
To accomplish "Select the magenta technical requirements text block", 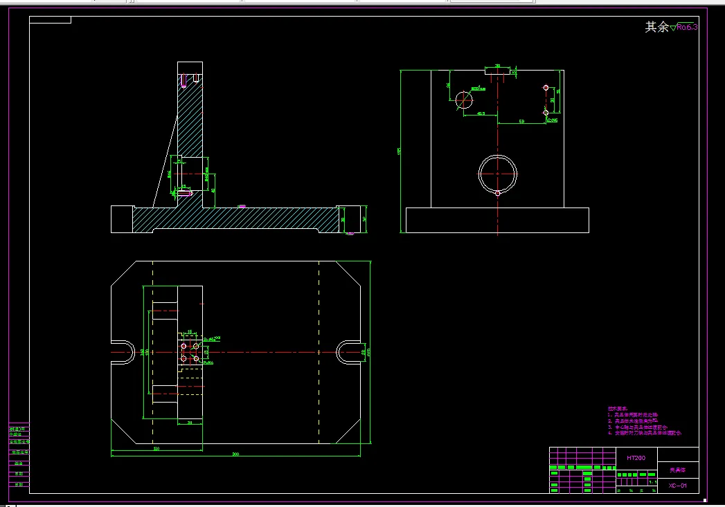I will click(x=644, y=421).
